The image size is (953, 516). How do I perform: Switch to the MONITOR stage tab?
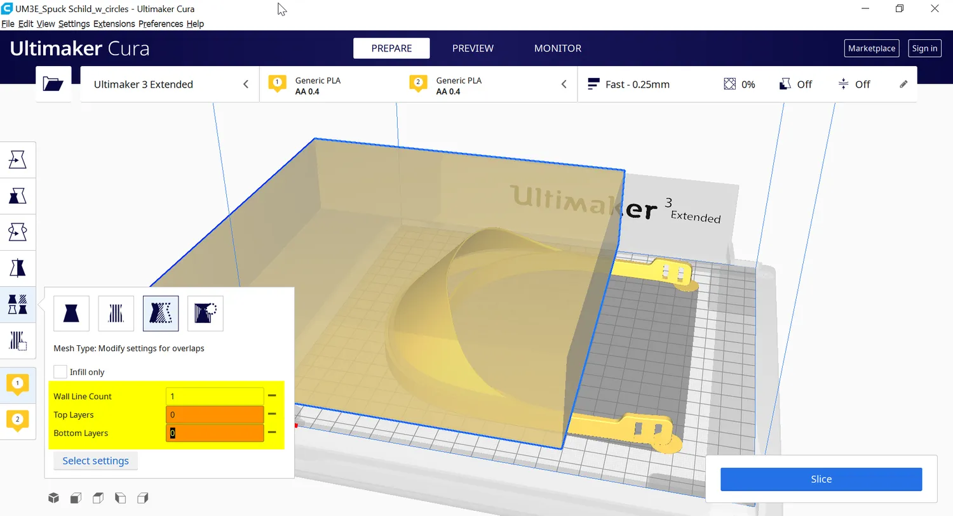(558, 48)
